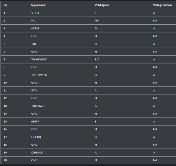
Task: Select the nTRST signal cell
Action: pyautogui.click(x=36, y=28)
